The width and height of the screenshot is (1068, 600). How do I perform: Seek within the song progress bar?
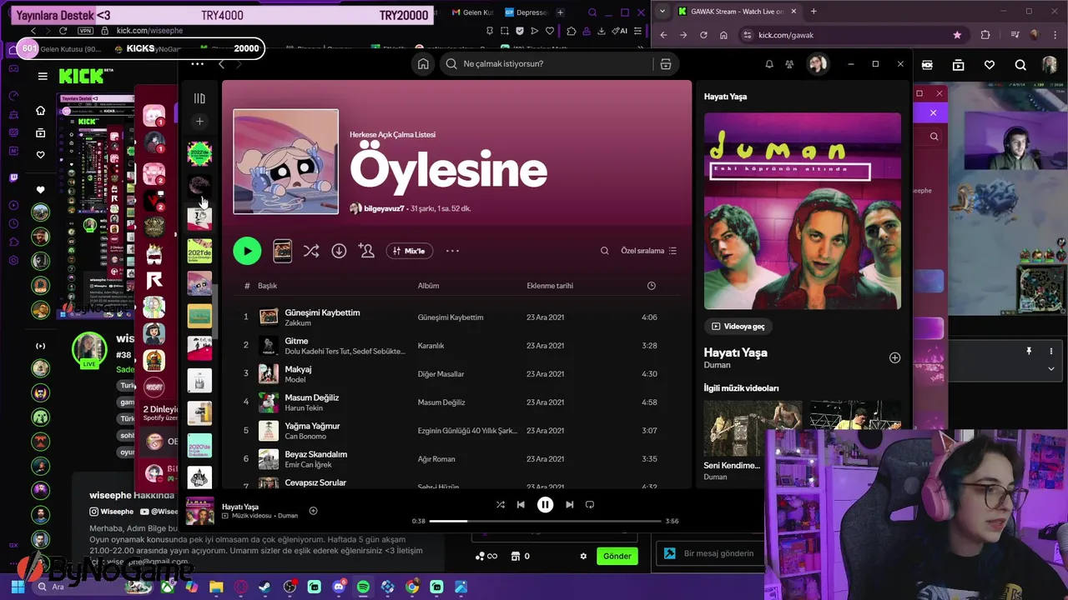[x=545, y=521]
